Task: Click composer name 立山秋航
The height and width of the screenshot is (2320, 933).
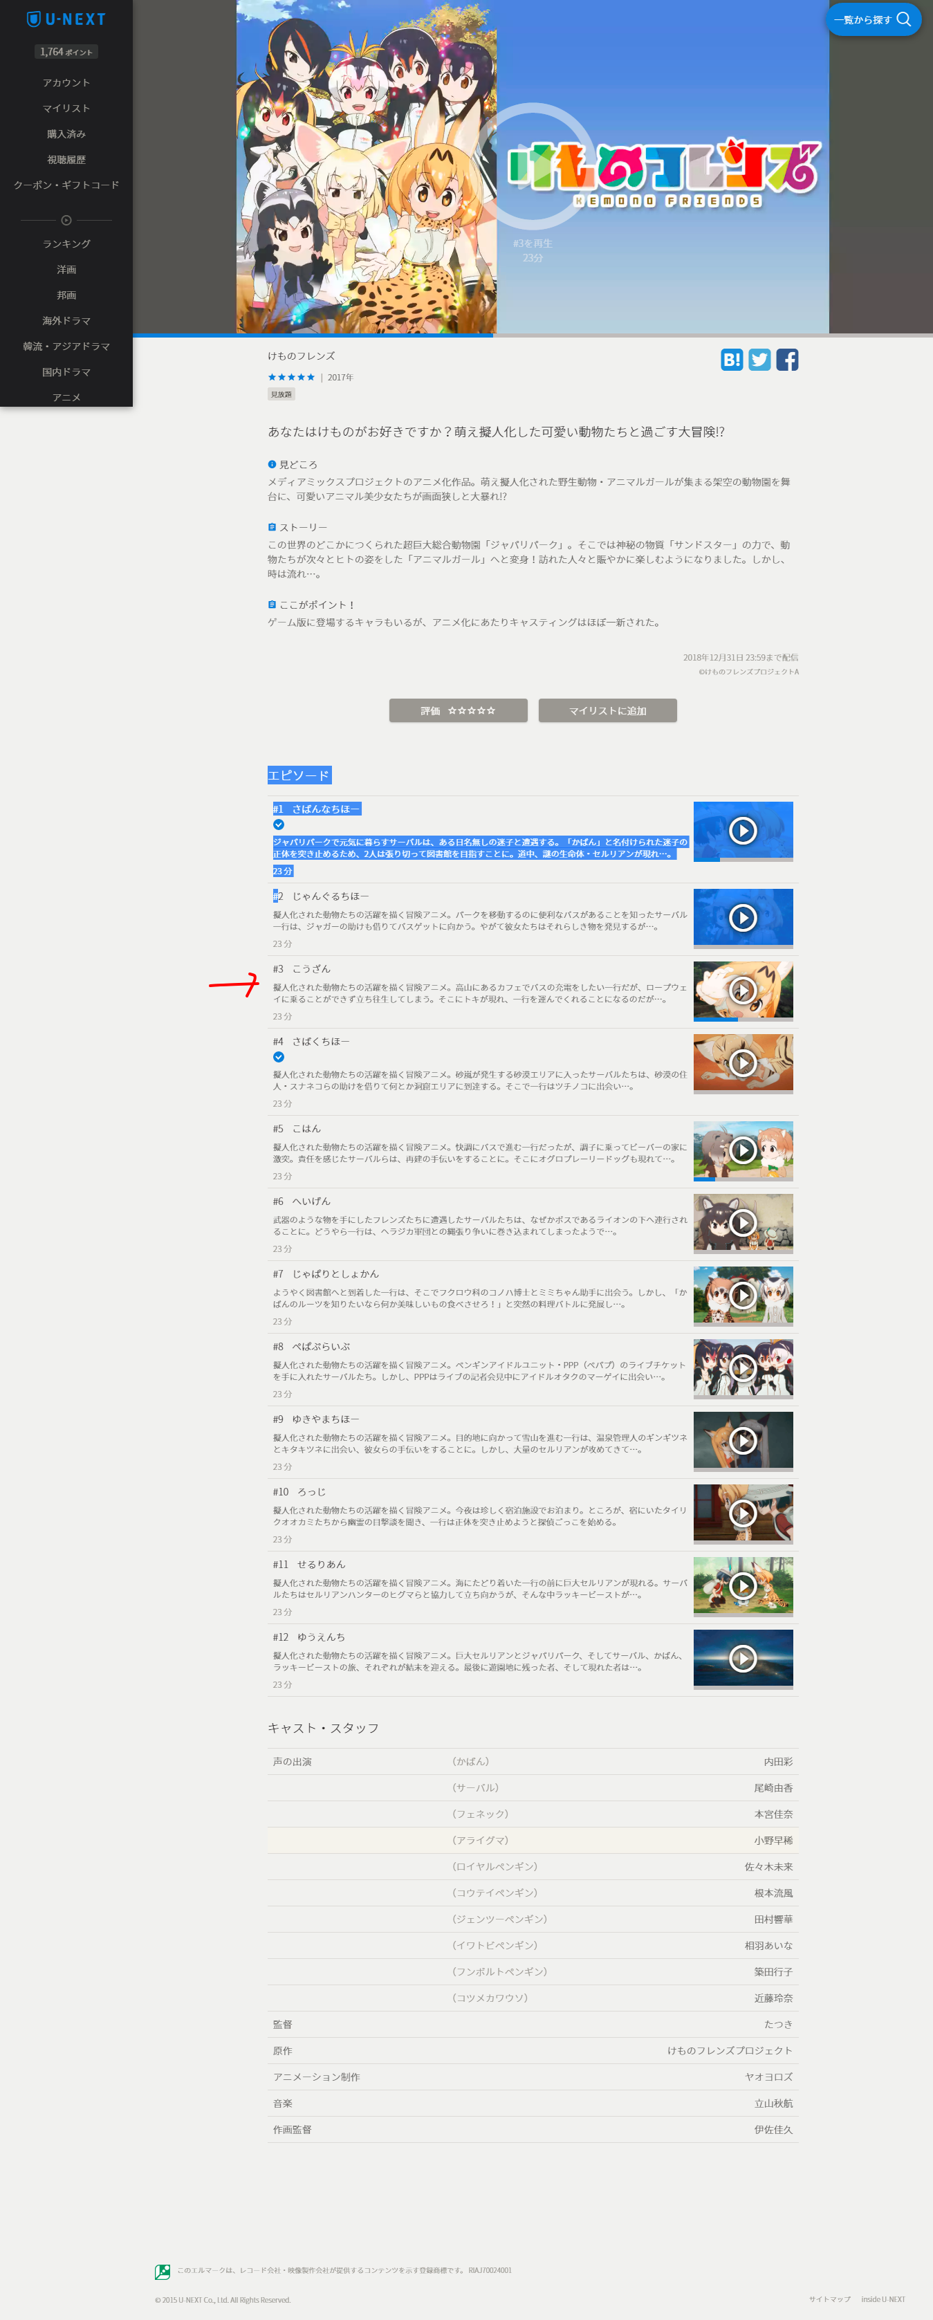Action: tap(774, 2104)
